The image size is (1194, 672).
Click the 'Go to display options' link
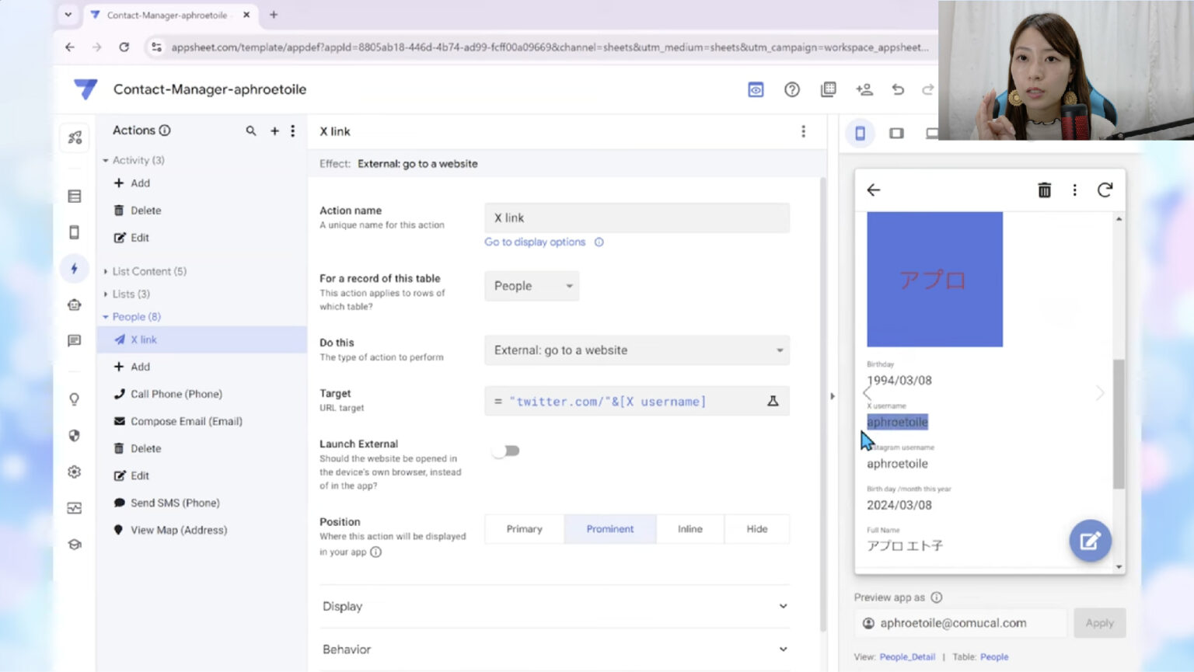point(535,242)
